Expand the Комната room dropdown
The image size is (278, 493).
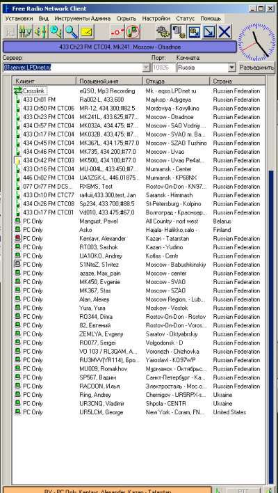[x=232, y=68]
